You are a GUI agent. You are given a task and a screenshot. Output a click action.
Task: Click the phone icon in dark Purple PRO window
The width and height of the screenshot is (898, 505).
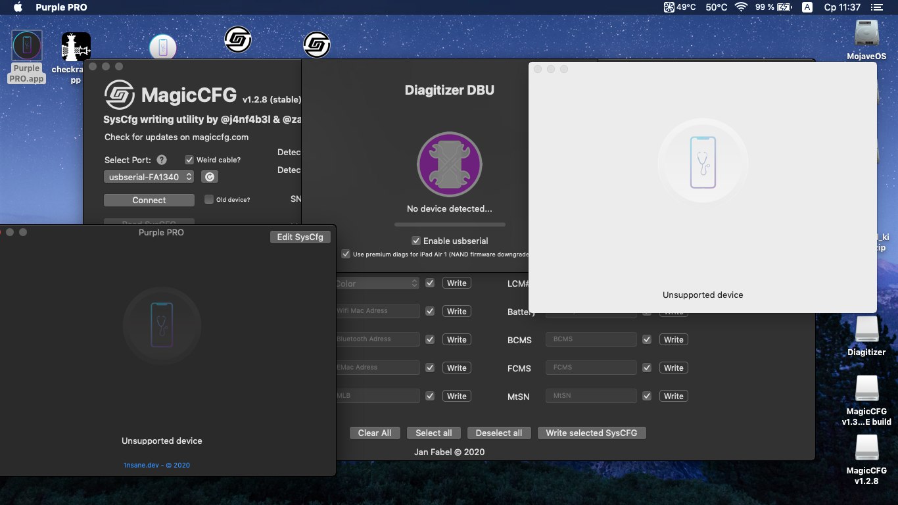coord(162,325)
